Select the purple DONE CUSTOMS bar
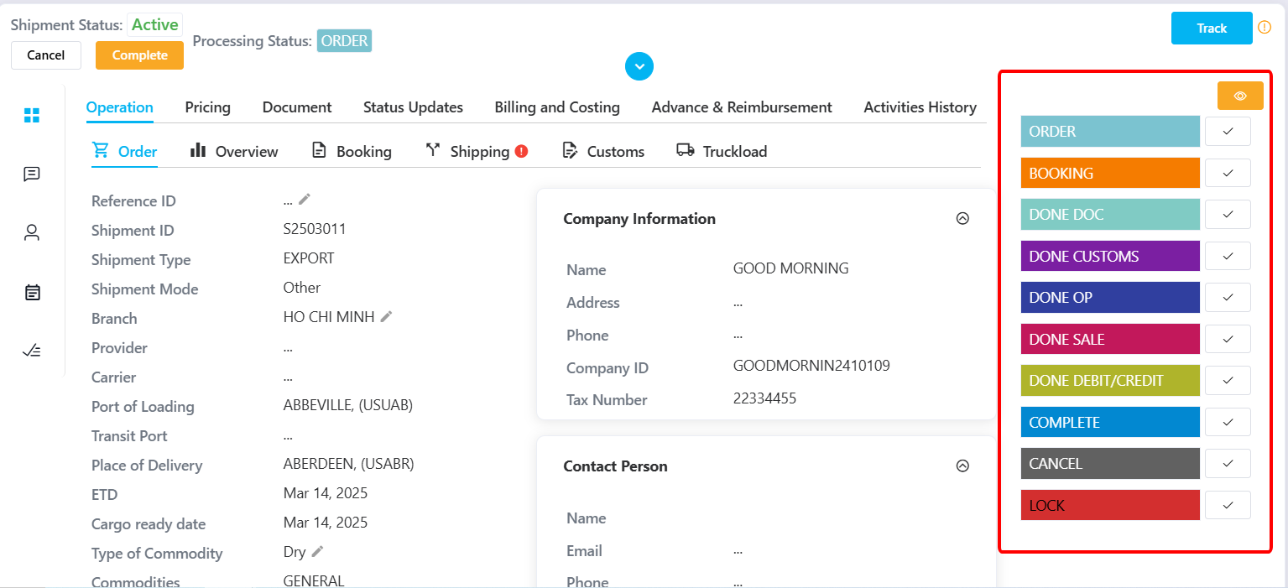 [x=1110, y=256]
